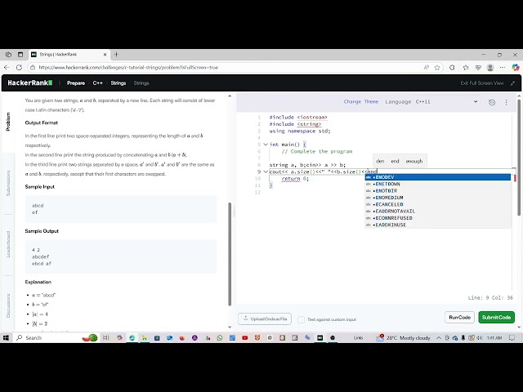Select ENETDOWN autocomplete suggestion
Screen dimensions: 523x392
[438, 184]
